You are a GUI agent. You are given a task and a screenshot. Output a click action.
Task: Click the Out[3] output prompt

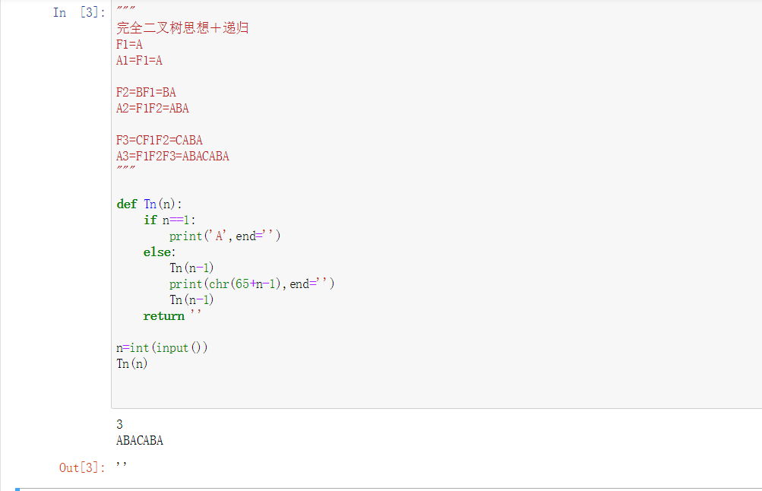tap(82, 467)
